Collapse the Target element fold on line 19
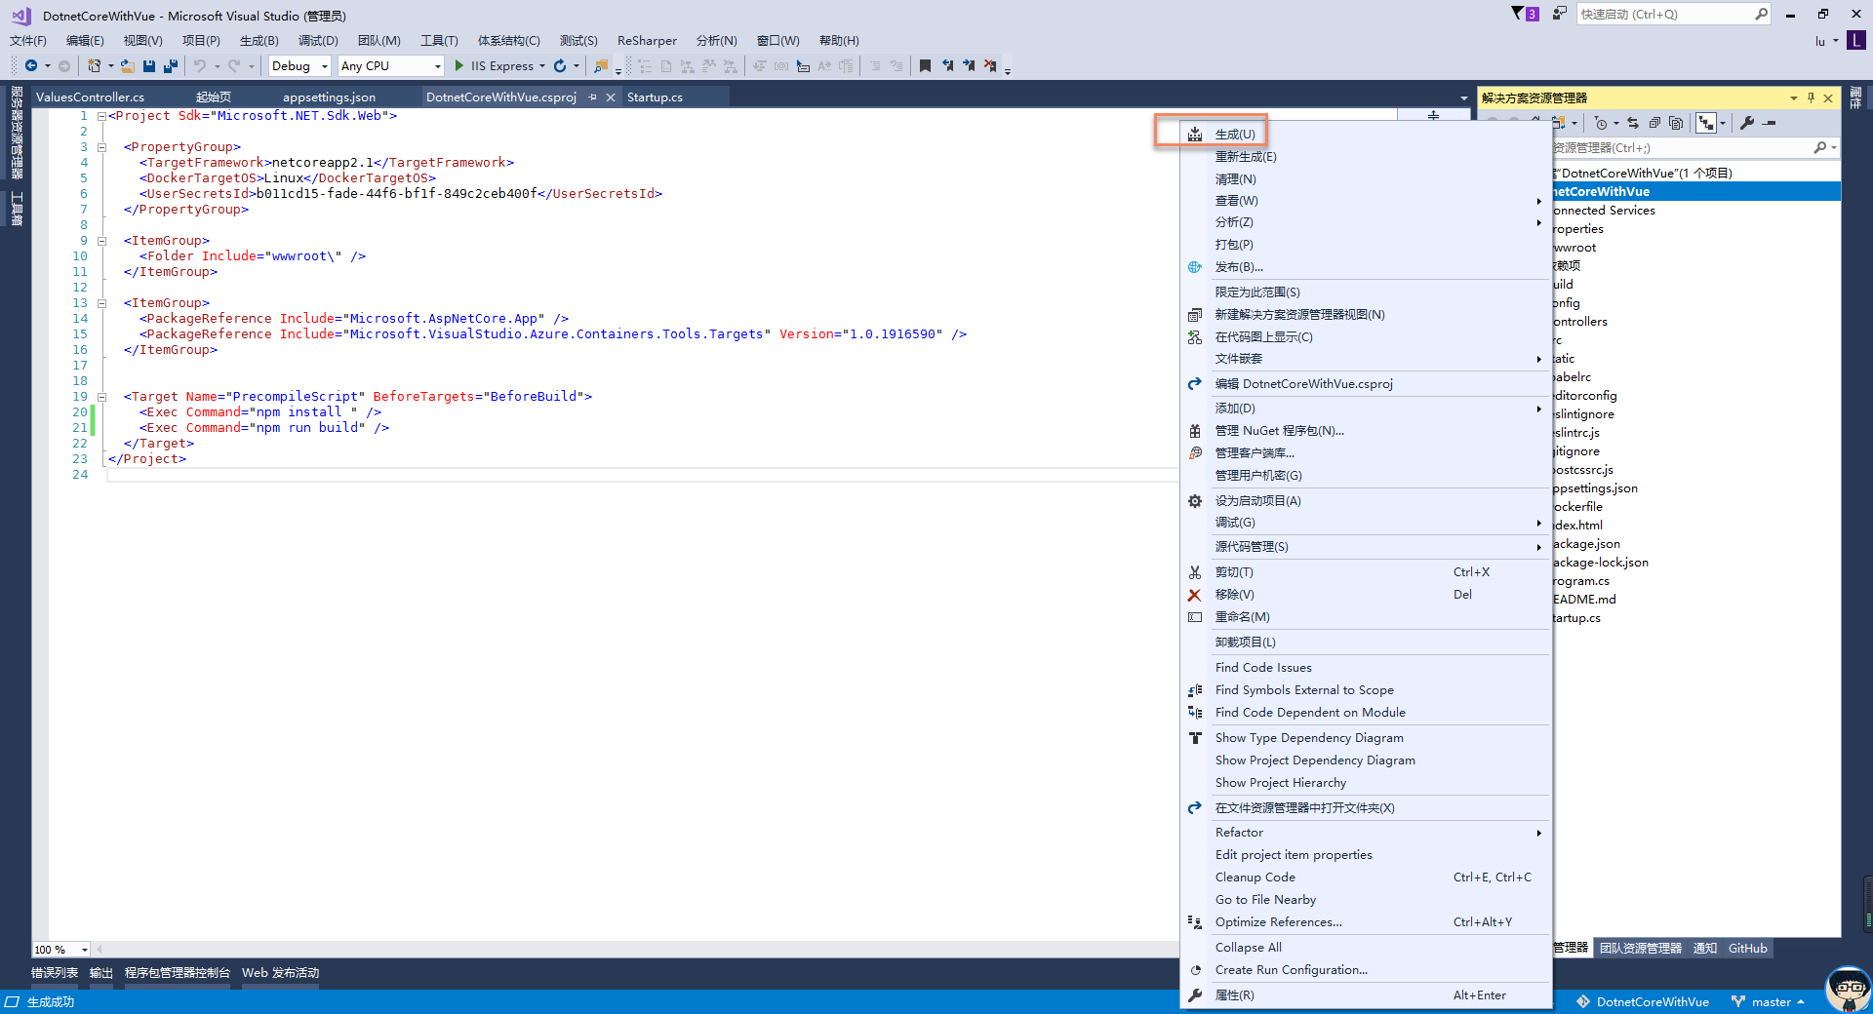 (x=101, y=397)
